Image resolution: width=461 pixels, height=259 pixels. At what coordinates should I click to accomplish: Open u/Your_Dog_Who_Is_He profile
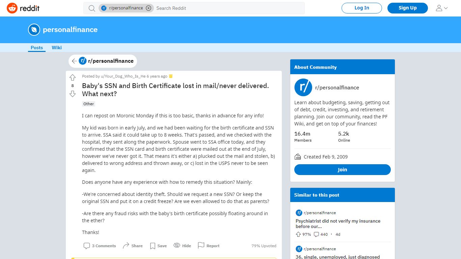point(123,76)
